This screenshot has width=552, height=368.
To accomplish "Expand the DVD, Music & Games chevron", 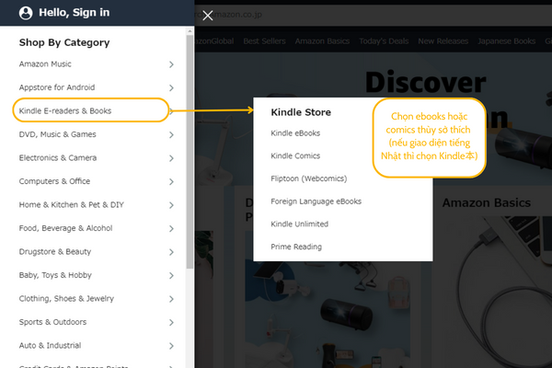I will tap(171, 135).
